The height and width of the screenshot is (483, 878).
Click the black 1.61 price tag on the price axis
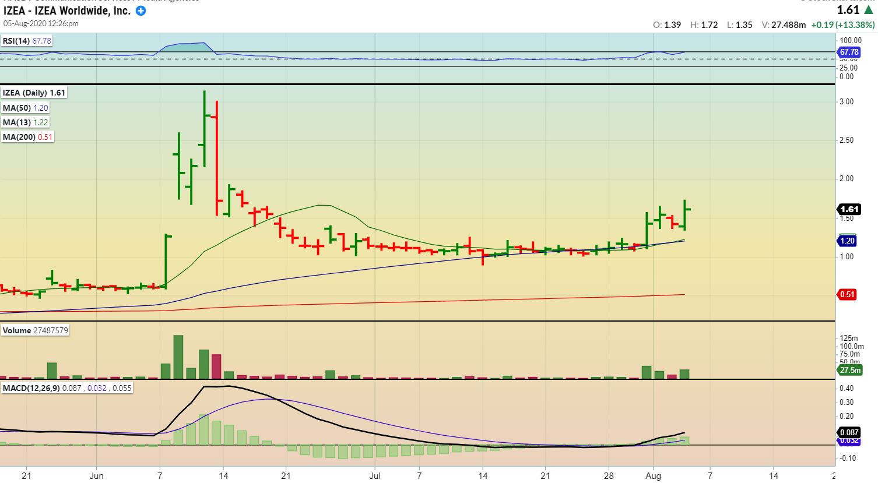point(849,209)
